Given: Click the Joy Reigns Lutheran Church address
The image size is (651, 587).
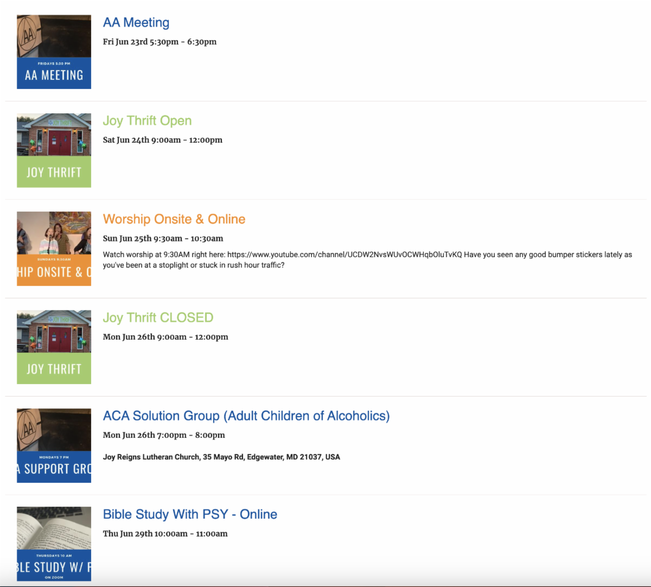Looking at the screenshot, I should [x=221, y=457].
